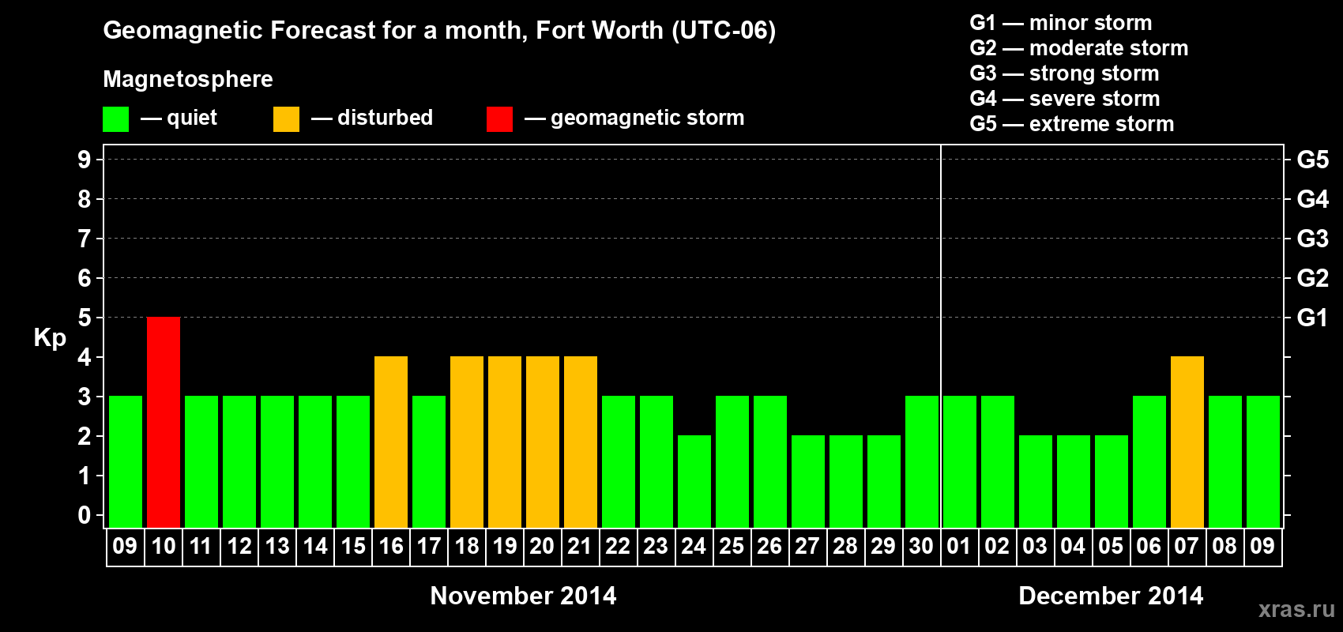Click the date cell '25' in the date row
Image resolution: width=1343 pixels, height=632 pixels.
click(732, 547)
